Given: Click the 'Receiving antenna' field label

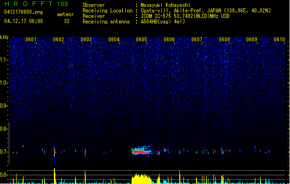Looking at the screenshot, I should (106, 22).
